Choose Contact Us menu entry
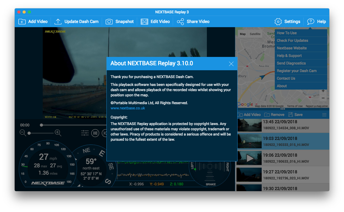Viewport: 344px width, 212px height. [301, 78]
